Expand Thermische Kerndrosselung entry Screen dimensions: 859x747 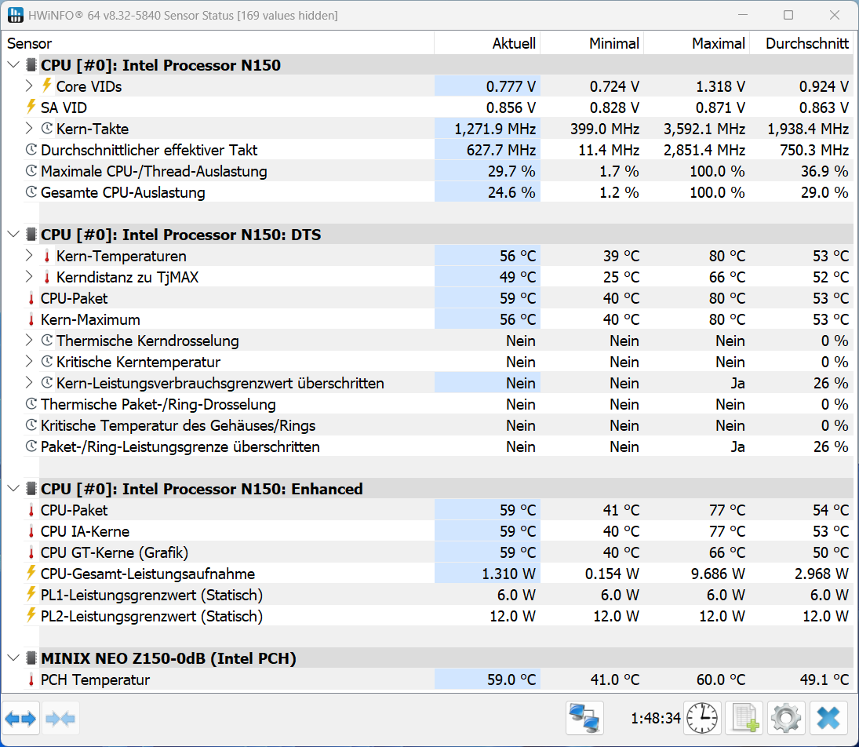30,341
